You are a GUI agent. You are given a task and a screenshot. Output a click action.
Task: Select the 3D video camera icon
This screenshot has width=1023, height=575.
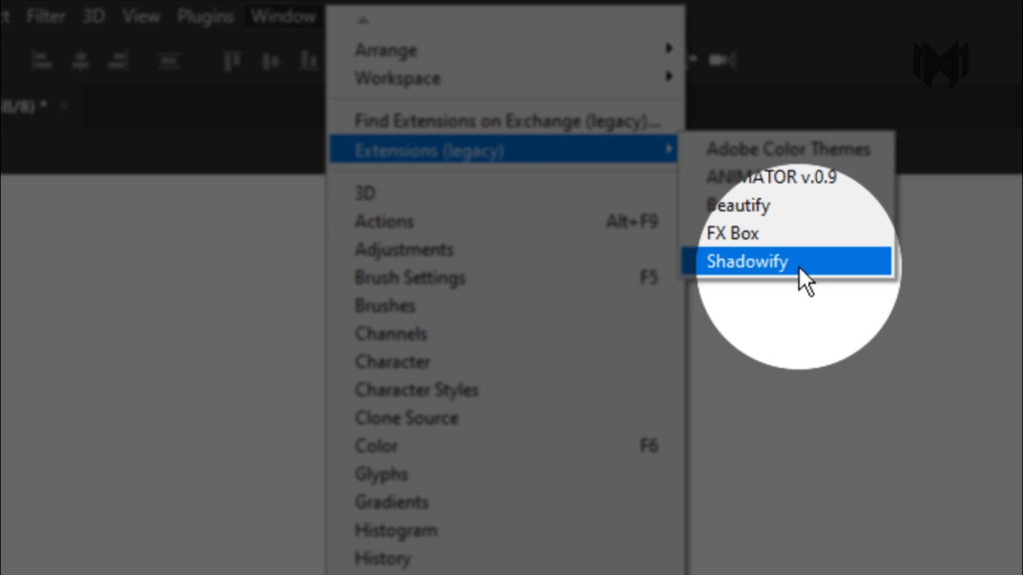[x=721, y=60]
